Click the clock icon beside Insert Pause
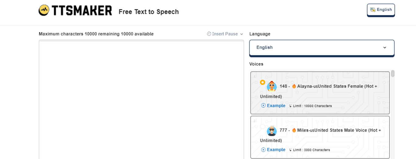The image size is (416, 159). [209, 34]
